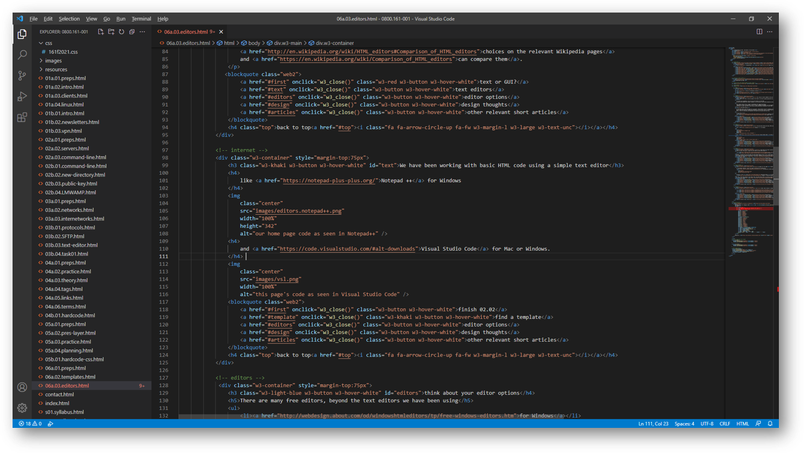
Task: Open the Source Control view
Action: [22, 76]
